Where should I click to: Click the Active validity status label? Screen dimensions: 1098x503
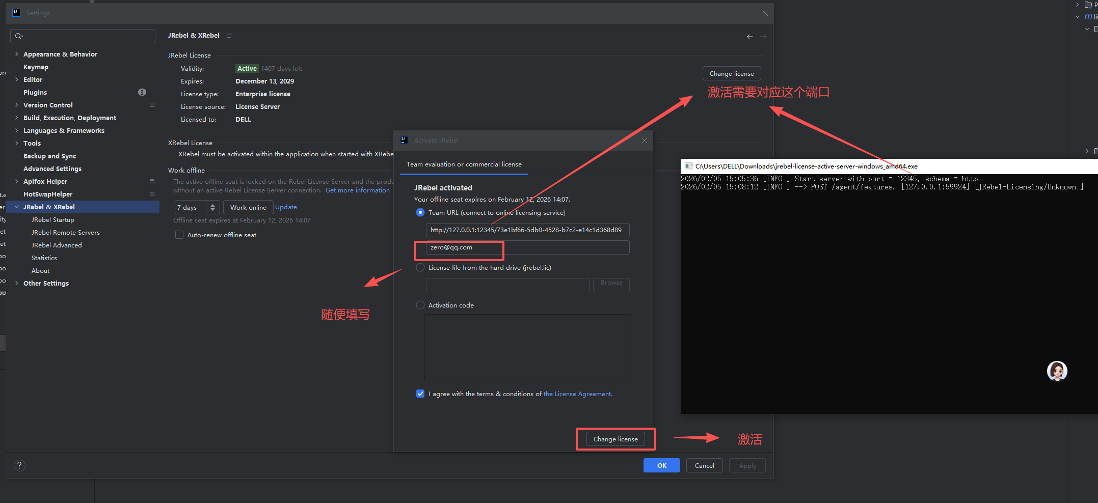click(x=247, y=68)
